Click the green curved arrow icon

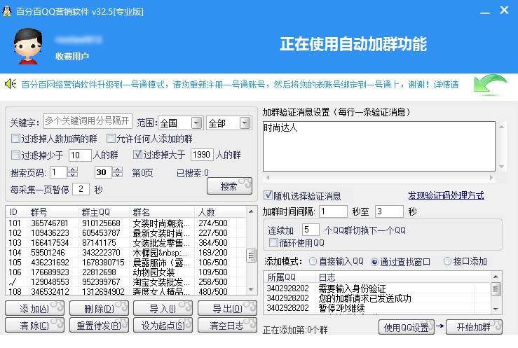coord(490,85)
